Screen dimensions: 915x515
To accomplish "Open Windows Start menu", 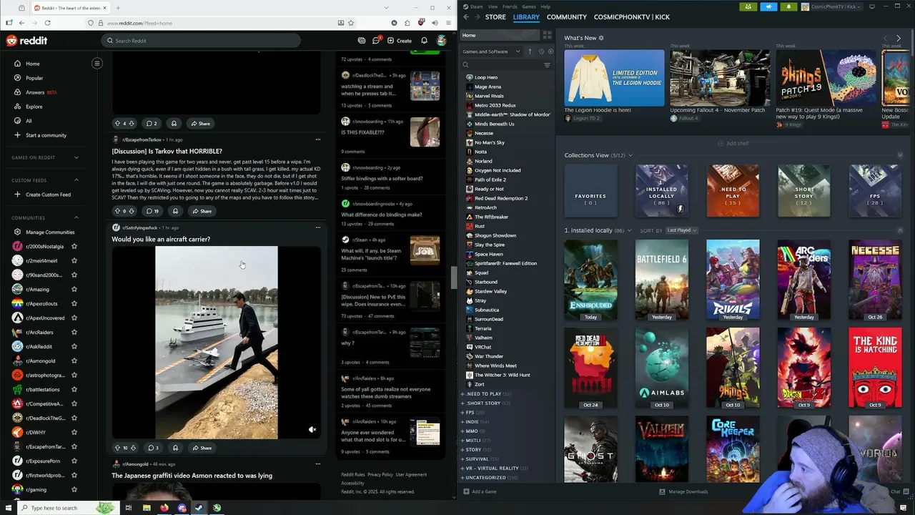I will point(8,508).
